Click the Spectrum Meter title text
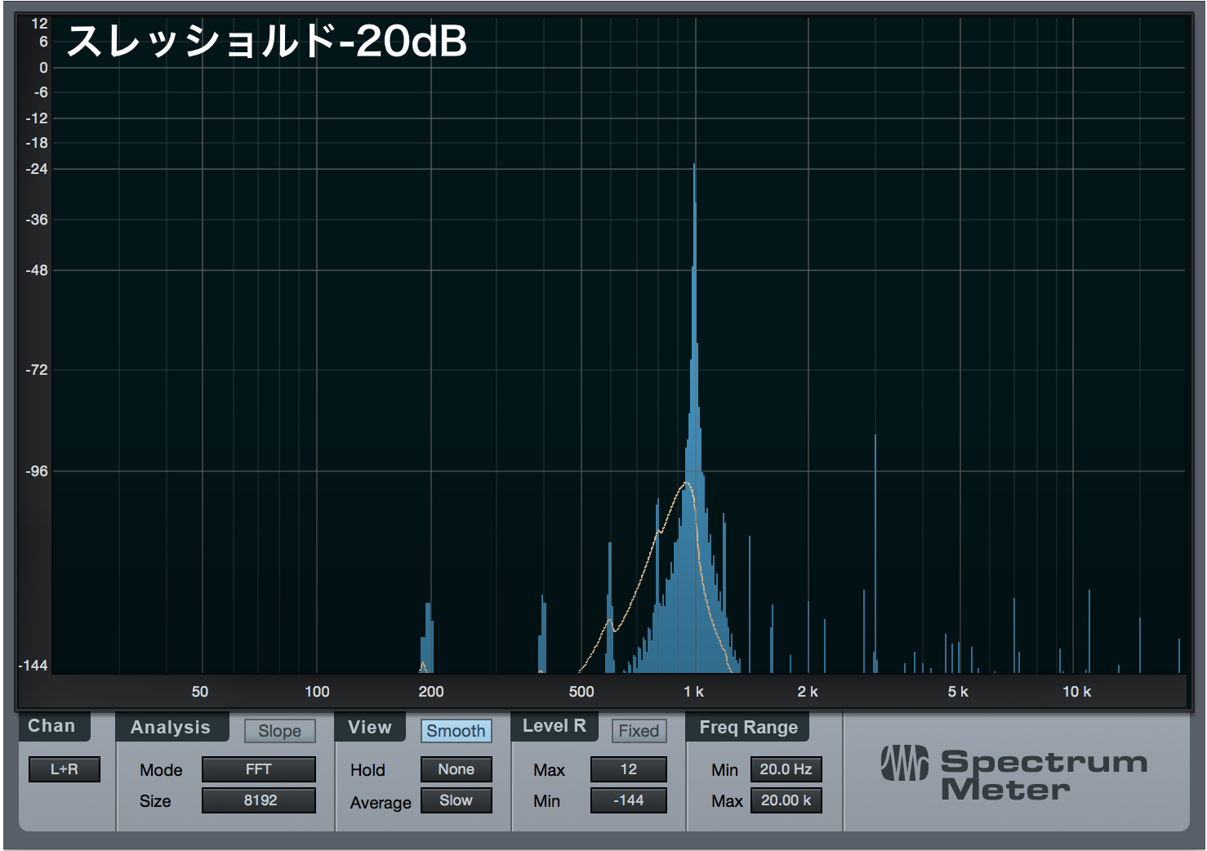The height and width of the screenshot is (851, 1207). [1044, 776]
